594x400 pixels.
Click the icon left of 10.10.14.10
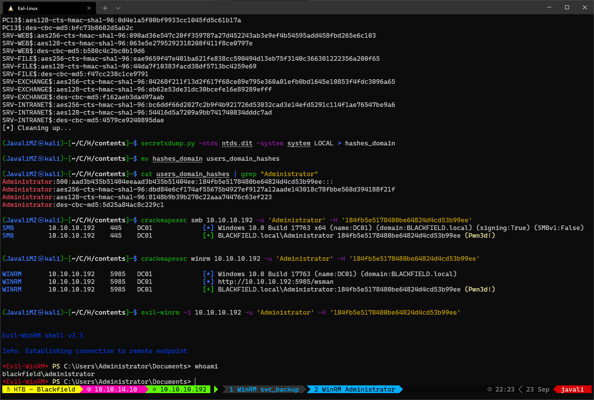89,389
